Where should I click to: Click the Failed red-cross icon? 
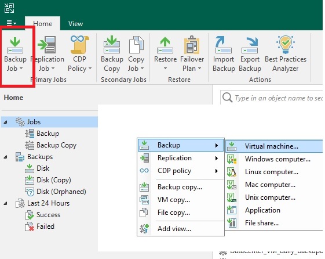point(30,226)
